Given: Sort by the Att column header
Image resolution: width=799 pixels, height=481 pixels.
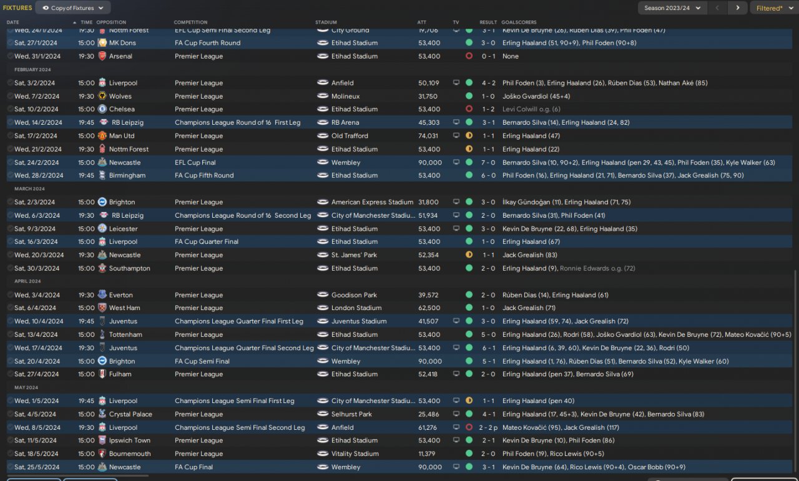Looking at the screenshot, I should pyautogui.click(x=422, y=22).
